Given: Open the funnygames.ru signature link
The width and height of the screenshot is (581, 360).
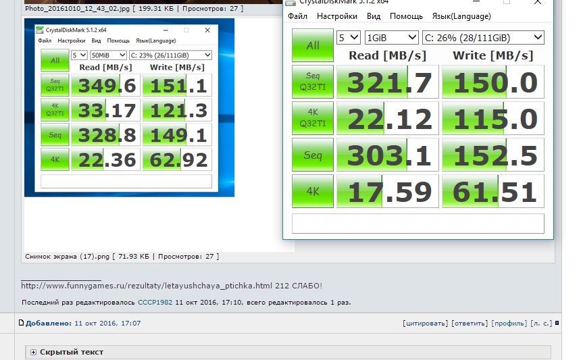Looking at the screenshot, I should coord(147,286).
